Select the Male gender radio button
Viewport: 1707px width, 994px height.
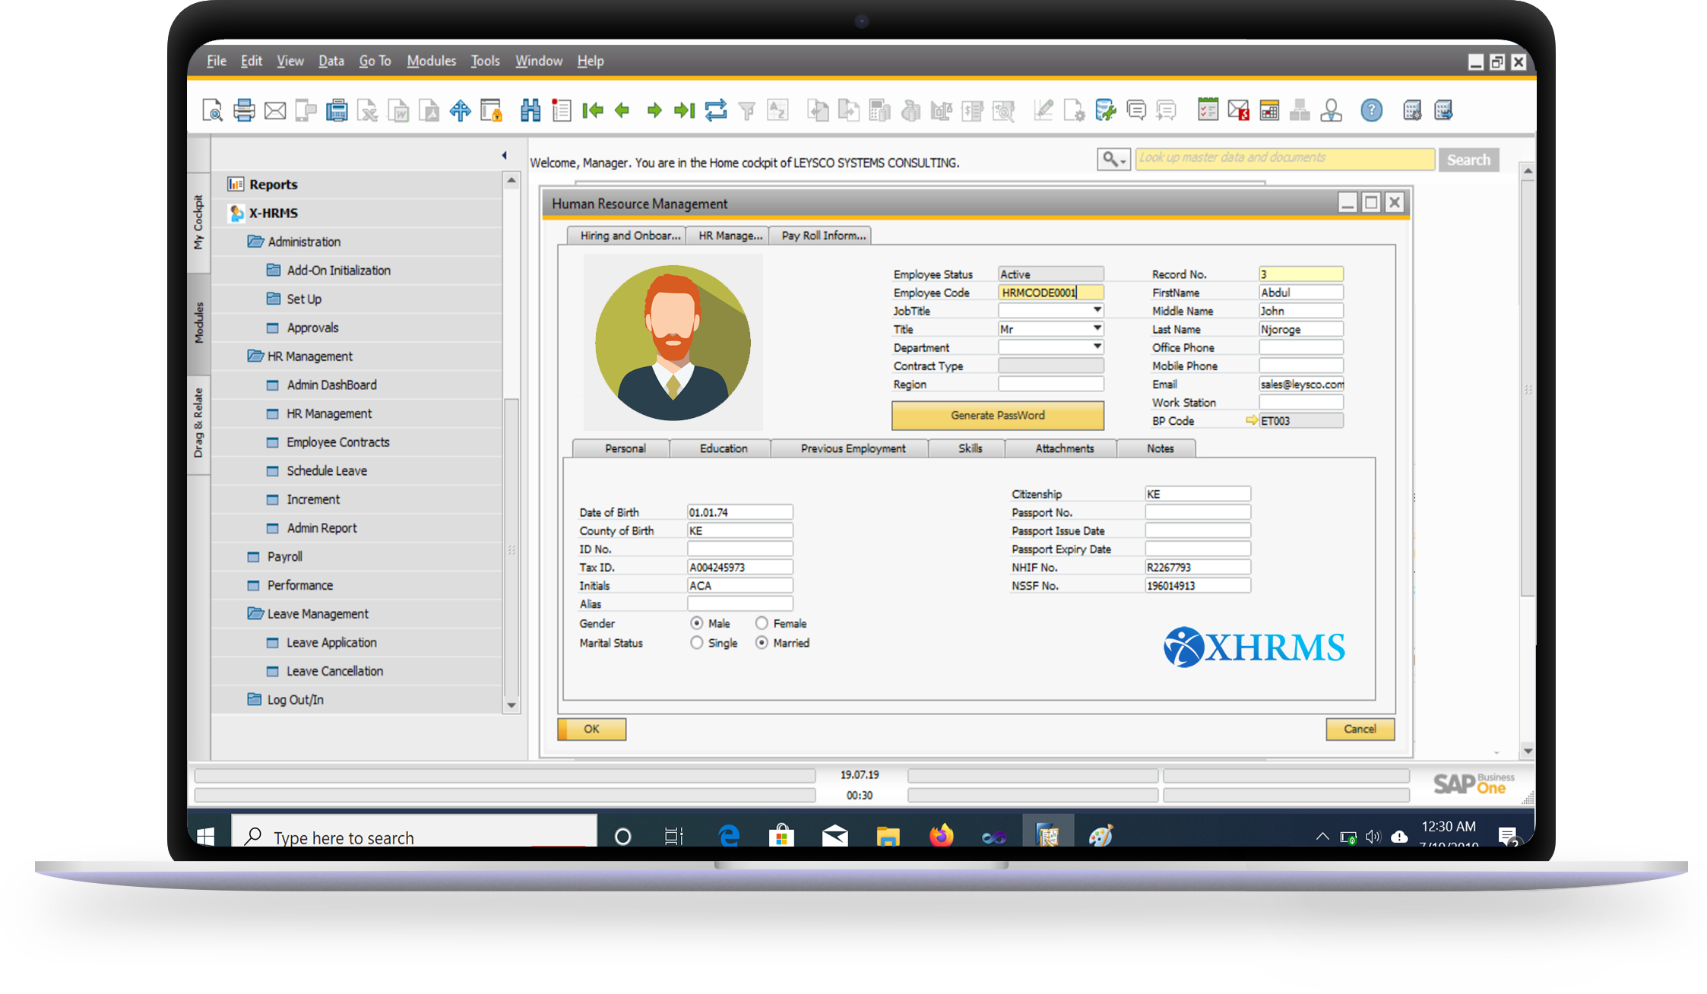(x=696, y=623)
